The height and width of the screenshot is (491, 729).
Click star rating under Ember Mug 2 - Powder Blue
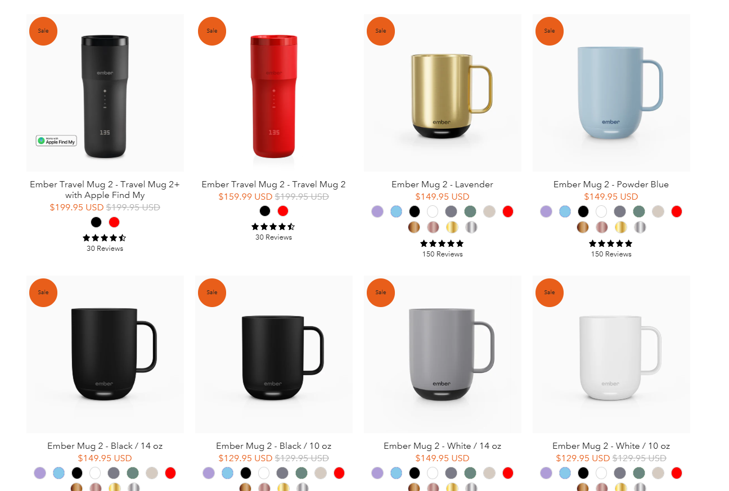(611, 244)
